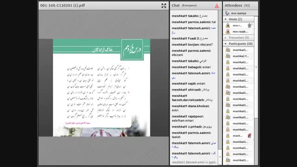
Task: Expand the Presenters (0) group
Action: [x=226, y=38]
